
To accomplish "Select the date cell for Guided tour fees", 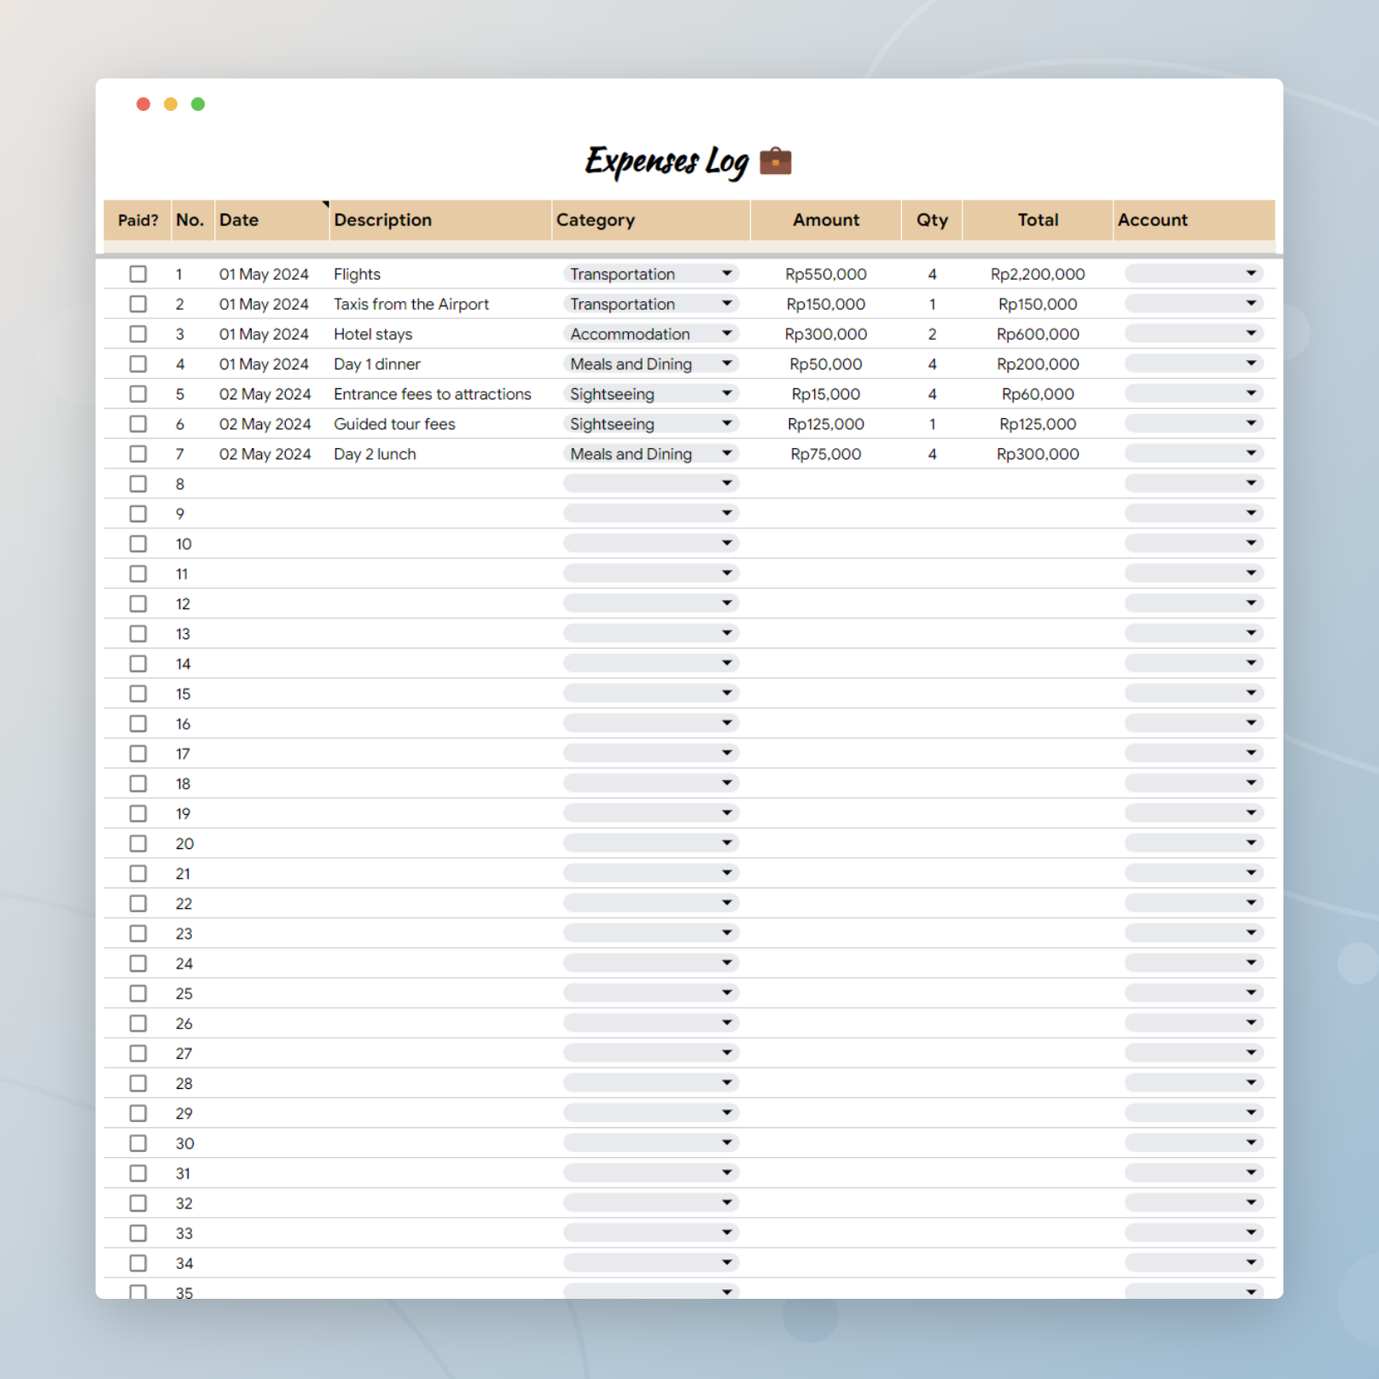I will [x=271, y=423].
